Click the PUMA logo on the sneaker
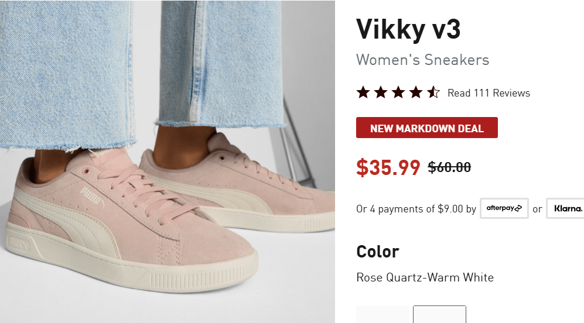The height and width of the screenshot is (323, 584). [x=93, y=196]
